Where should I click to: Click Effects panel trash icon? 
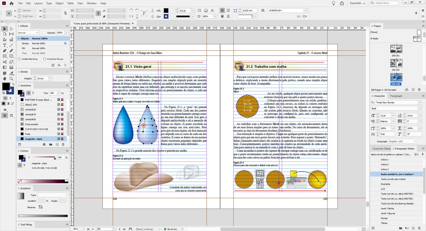tap(65, 65)
